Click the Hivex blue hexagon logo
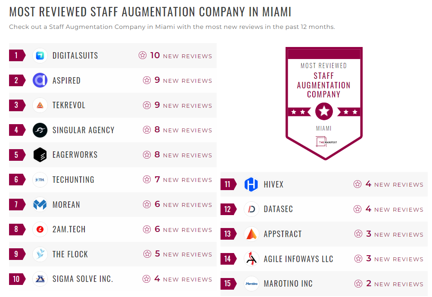 click(x=251, y=184)
